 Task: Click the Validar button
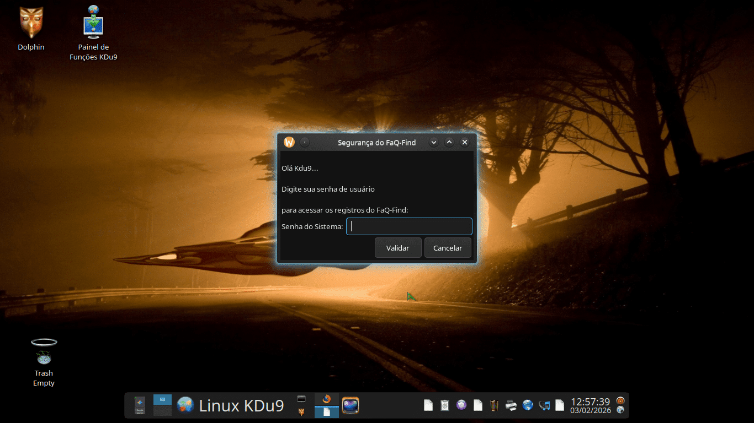pyautogui.click(x=397, y=248)
